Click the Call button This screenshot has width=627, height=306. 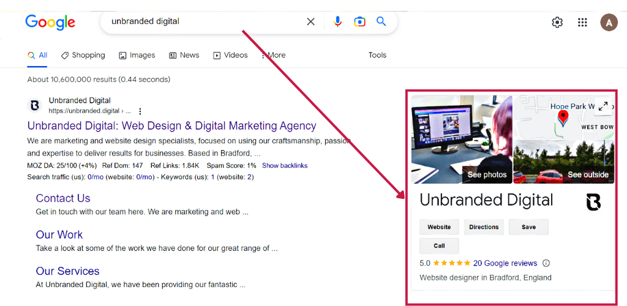[439, 246]
